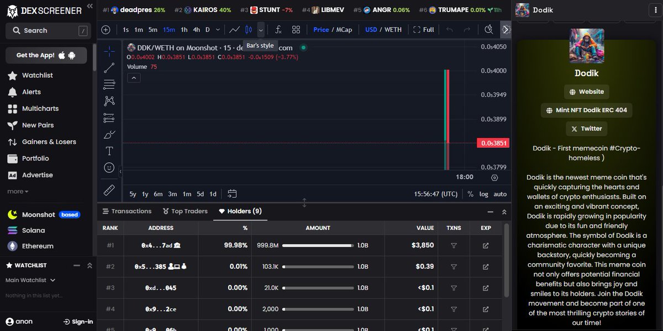Open the Bar's style dropdown arrow
The image size is (663, 331).
(261, 30)
